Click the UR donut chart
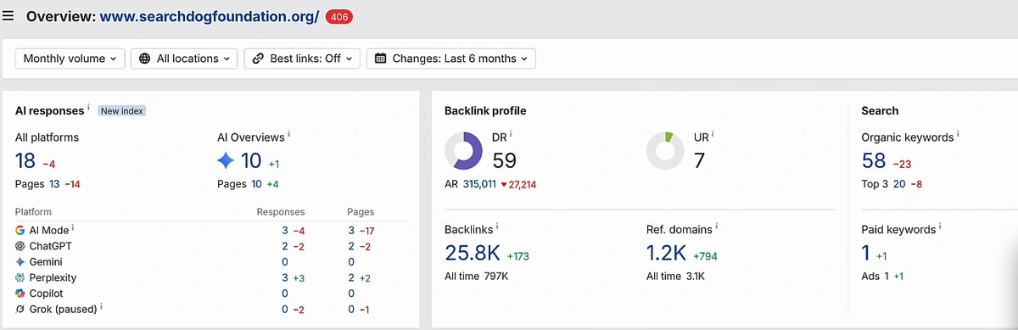The width and height of the screenshot is (1018, 330). 665,152
